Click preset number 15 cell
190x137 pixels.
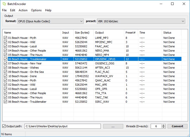pyautogui.click(x=127, y=68)
